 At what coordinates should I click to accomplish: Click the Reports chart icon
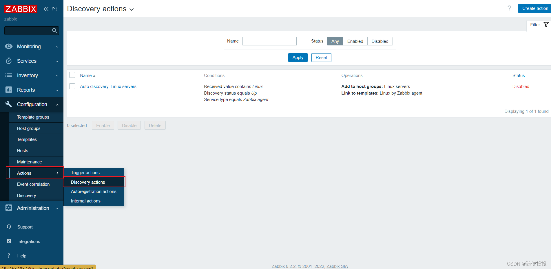coord(9,90)
